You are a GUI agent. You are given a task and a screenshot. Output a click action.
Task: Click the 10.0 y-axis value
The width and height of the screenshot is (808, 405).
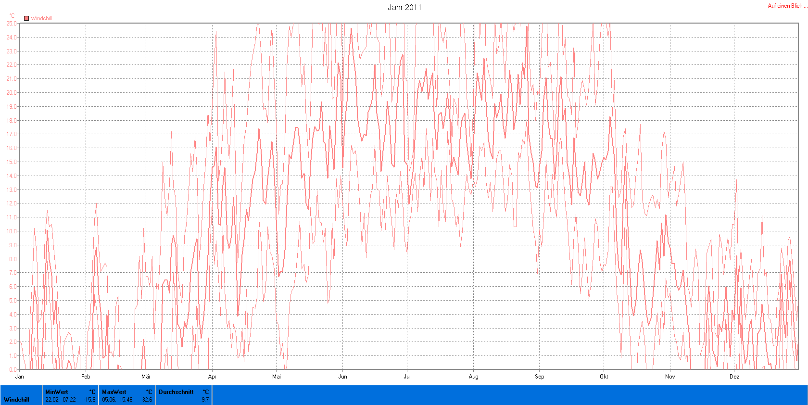[11, 231]
